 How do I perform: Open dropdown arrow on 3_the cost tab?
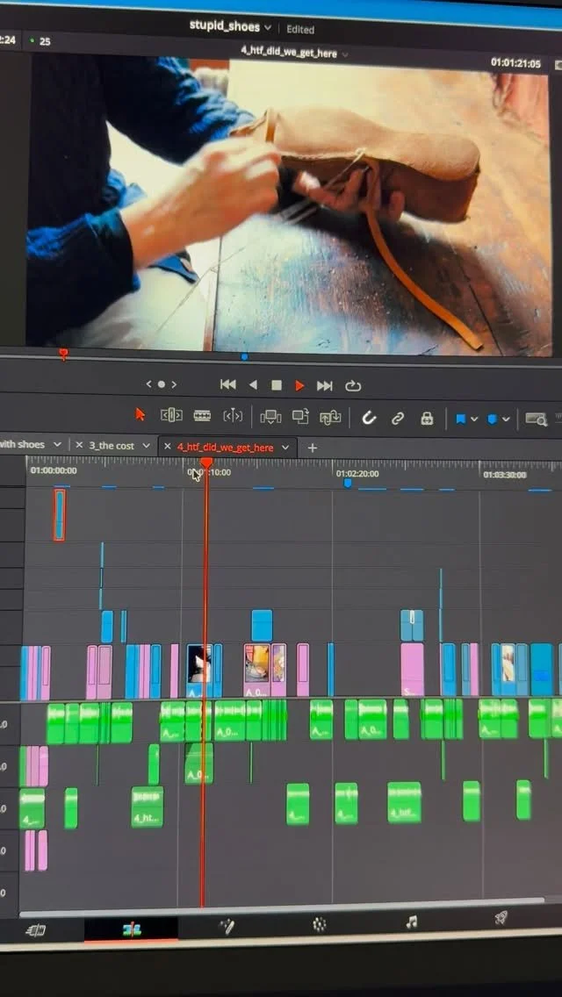point(146,446)
